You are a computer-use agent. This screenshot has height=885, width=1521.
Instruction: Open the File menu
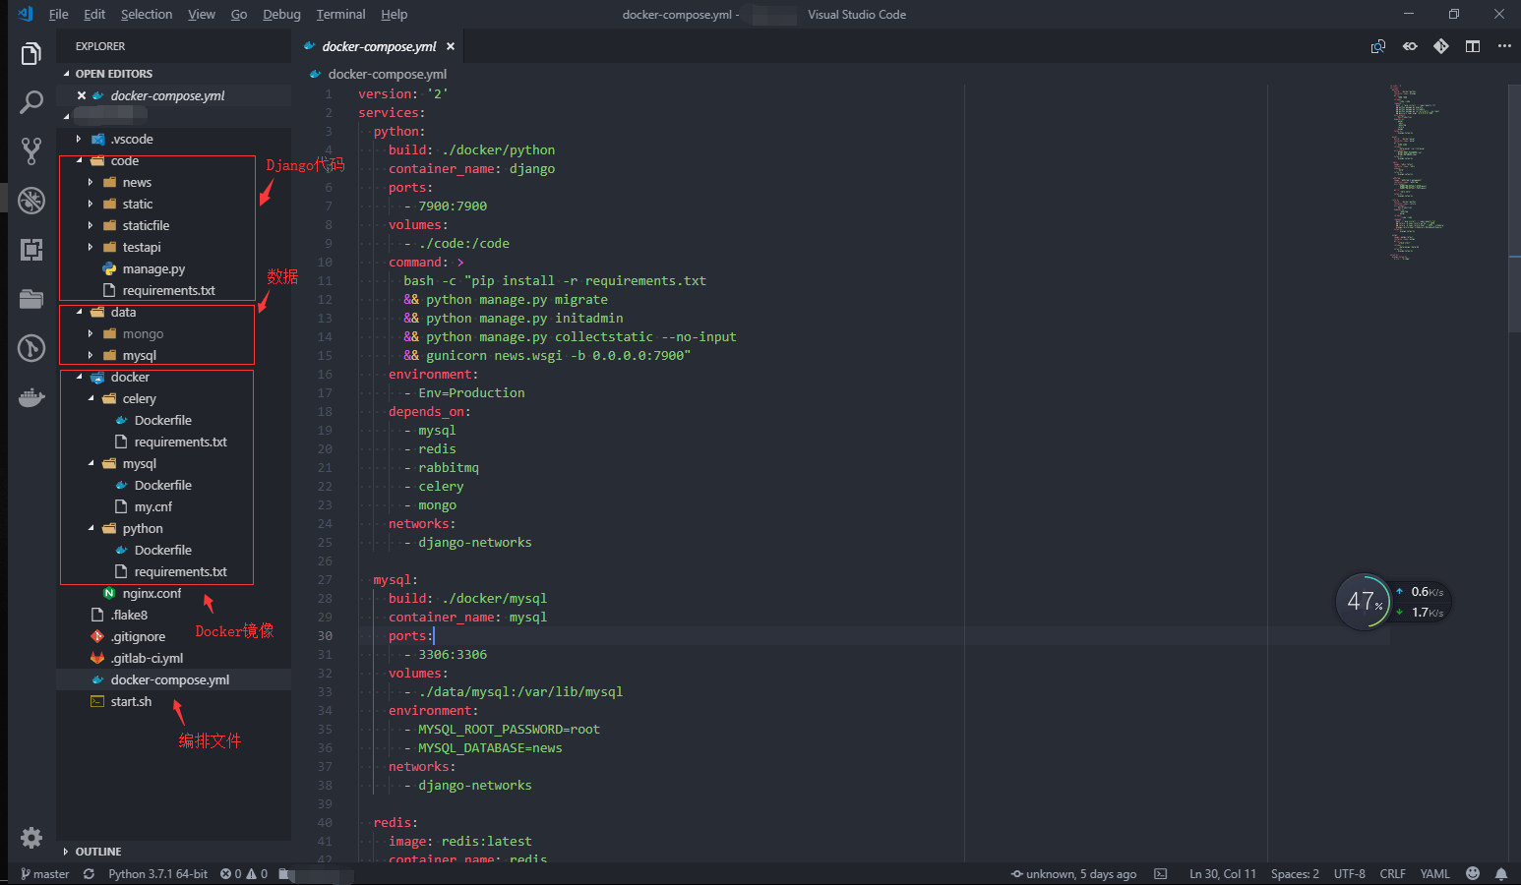[58, 15]
